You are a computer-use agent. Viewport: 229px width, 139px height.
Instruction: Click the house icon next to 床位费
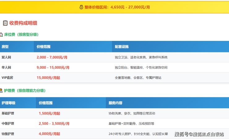2,35
